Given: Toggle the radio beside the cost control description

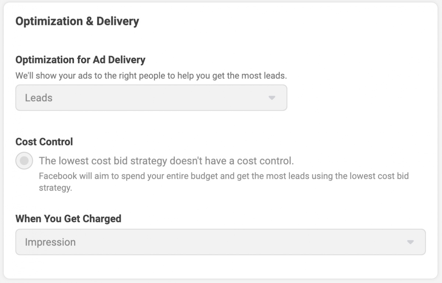Looking at the screenshot, I should coord(24,160).
